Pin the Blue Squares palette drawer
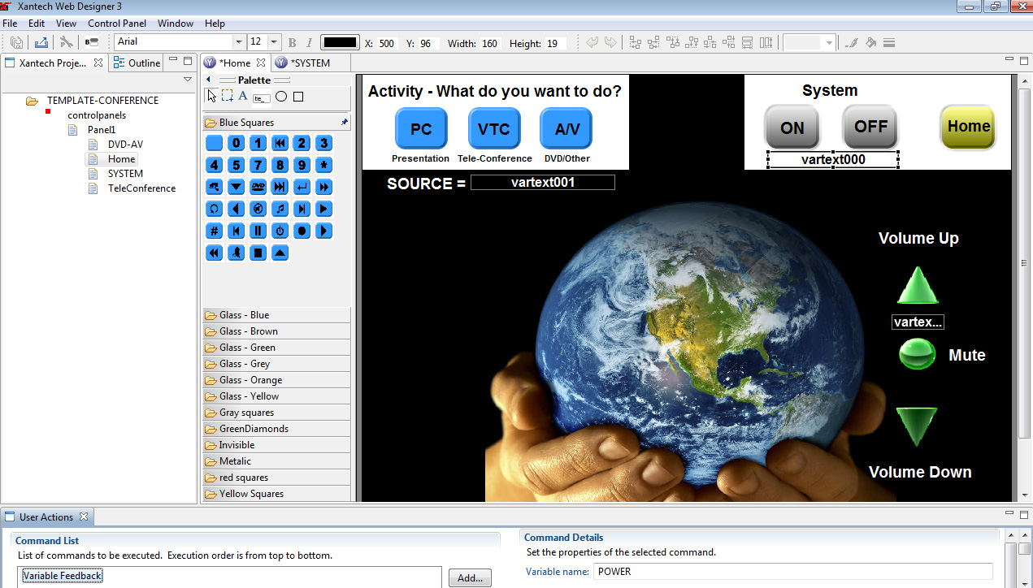The width and height of the screenshot is (1033, 588). (x=345, y=123)
